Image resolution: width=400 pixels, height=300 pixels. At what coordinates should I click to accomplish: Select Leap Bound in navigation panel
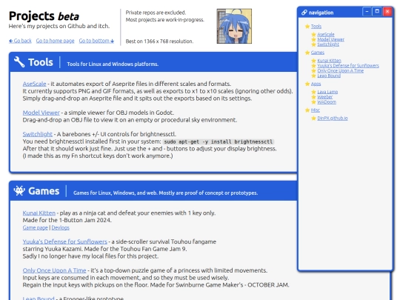point(329,76)
